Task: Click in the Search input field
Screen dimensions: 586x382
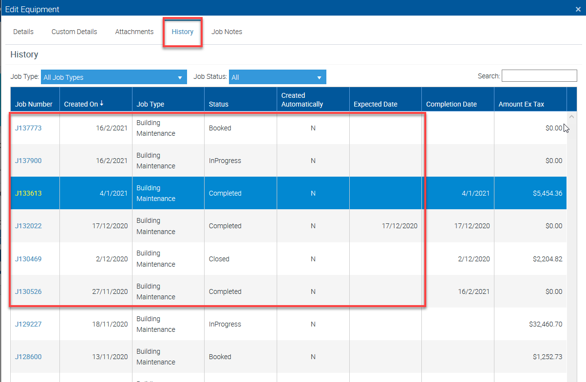Action: (539, 76)
